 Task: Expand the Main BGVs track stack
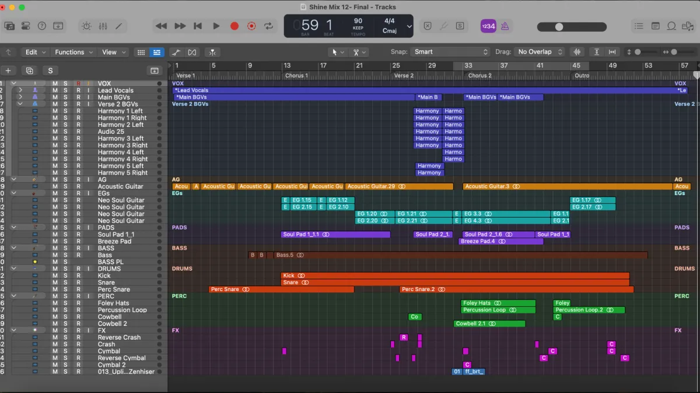(20, 97)
